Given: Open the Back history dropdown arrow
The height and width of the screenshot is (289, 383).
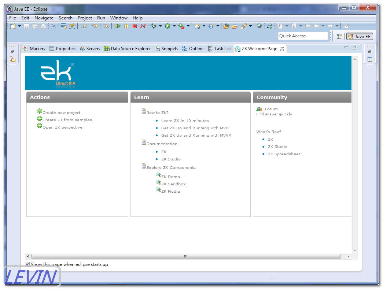Looking at the screenshot, I should [323, 26].
